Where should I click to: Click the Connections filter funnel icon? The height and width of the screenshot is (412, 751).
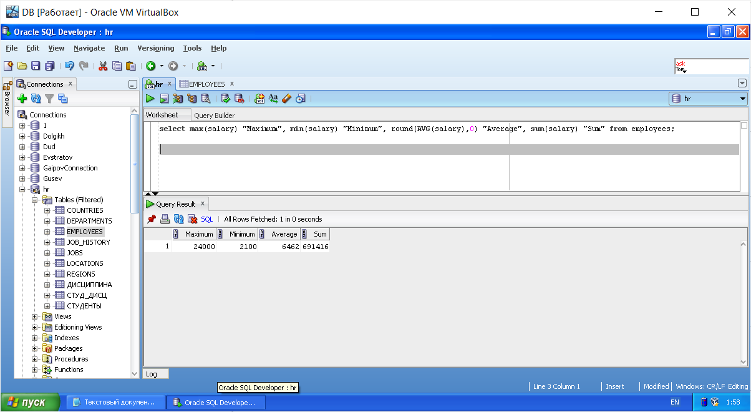tap(49, 99)
